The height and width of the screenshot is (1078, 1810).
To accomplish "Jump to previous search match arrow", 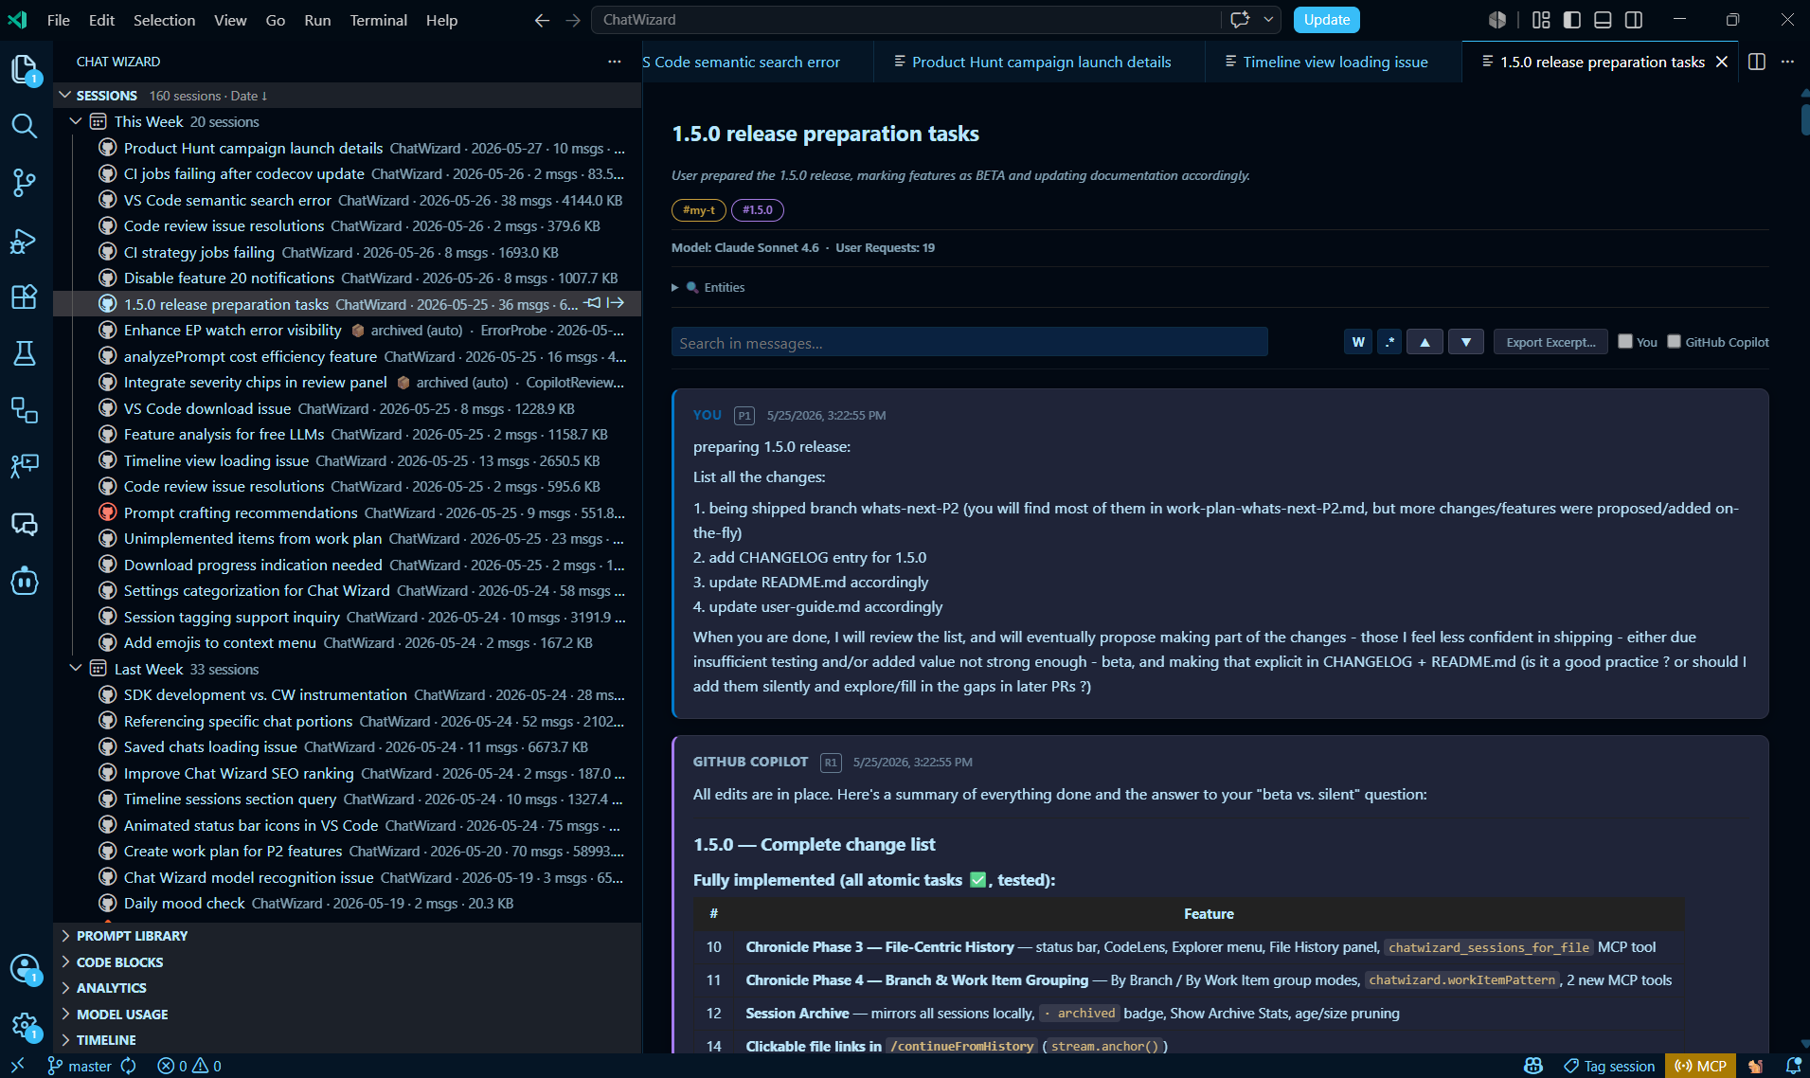I will click(1425, 342).
